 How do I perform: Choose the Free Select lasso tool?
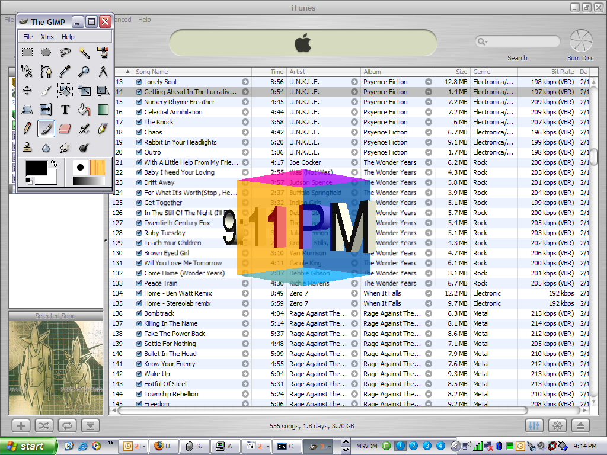(65, 52)
